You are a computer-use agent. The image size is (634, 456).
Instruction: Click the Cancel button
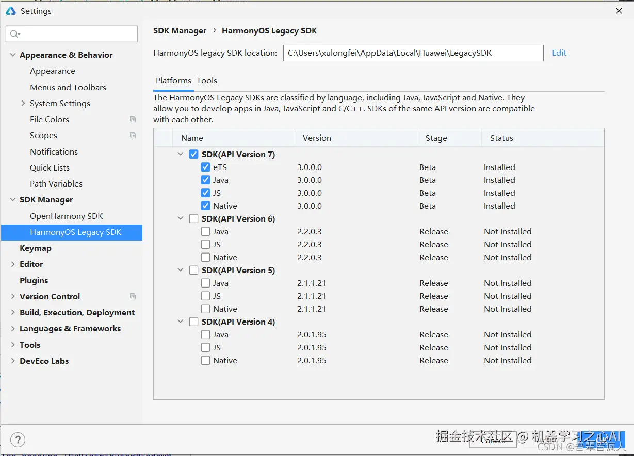[493, 440]
